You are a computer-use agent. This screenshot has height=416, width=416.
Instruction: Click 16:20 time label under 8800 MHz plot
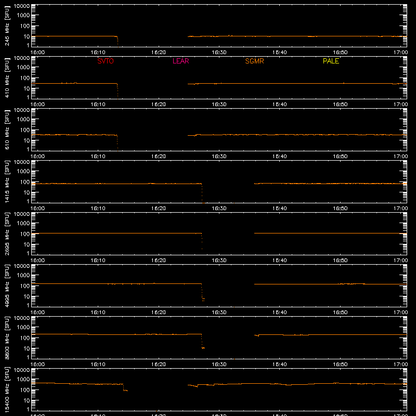click(x=159, y=365)
